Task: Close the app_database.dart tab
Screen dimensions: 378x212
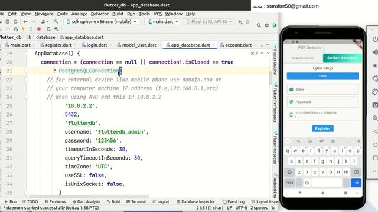Action: tap(214, 45)
